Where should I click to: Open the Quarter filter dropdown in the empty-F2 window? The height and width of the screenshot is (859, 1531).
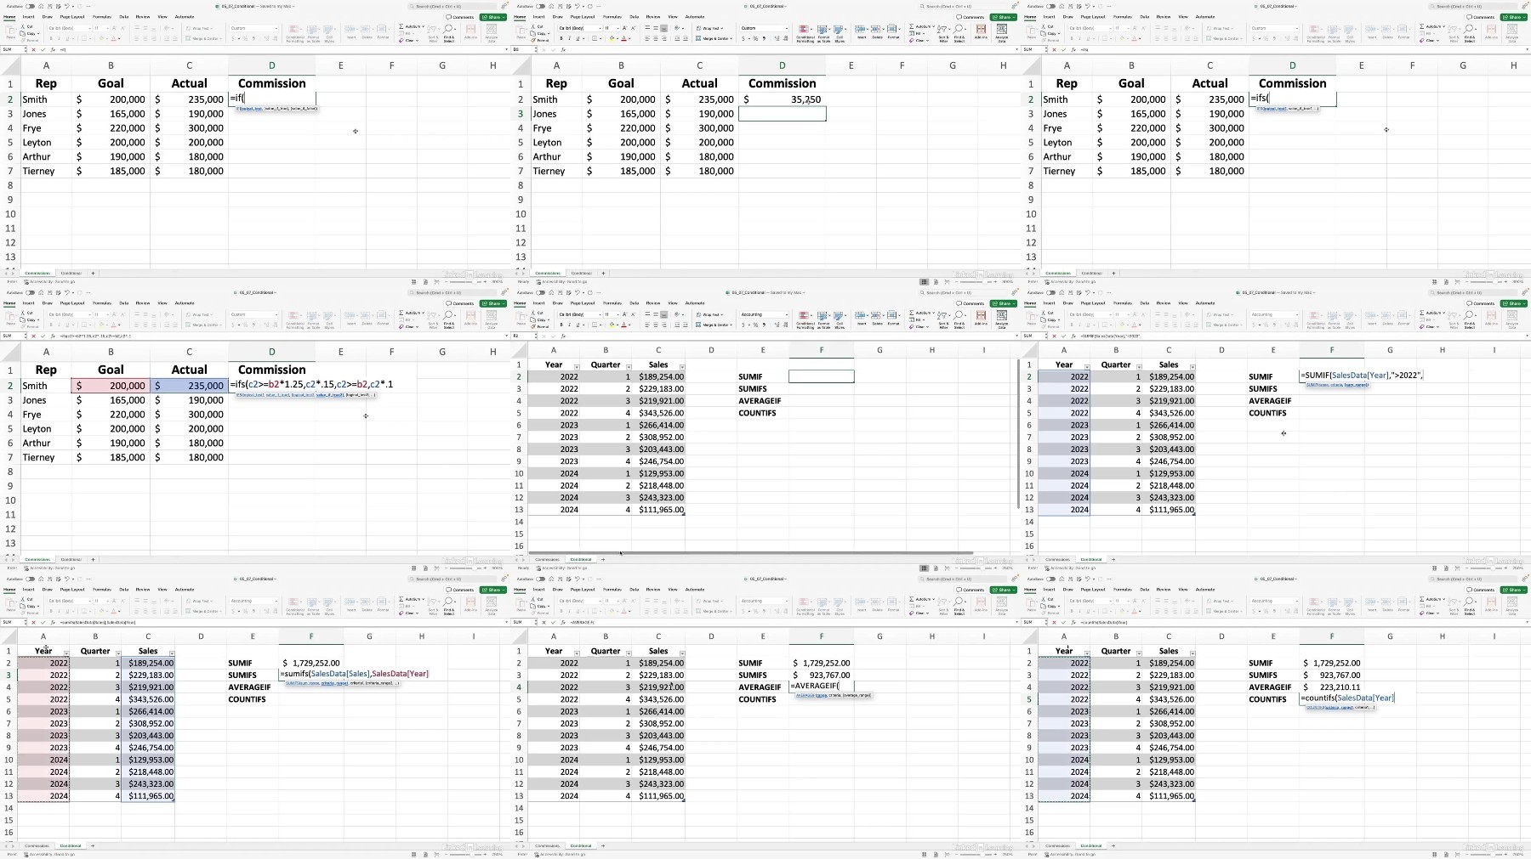tap(629, 367)
